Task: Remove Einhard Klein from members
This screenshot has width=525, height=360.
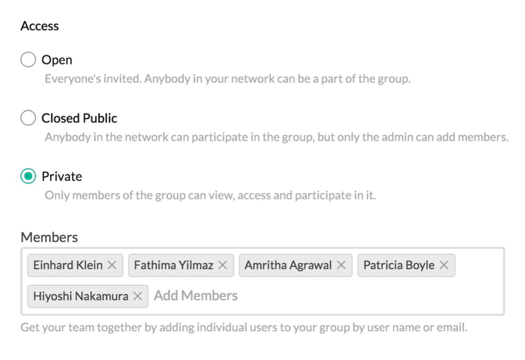Action: click(112, 265)
